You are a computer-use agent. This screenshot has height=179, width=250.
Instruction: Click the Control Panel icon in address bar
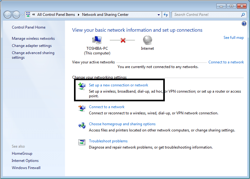click(28, 15)
